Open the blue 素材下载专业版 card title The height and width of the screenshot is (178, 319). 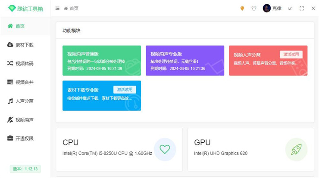point(83,90)
